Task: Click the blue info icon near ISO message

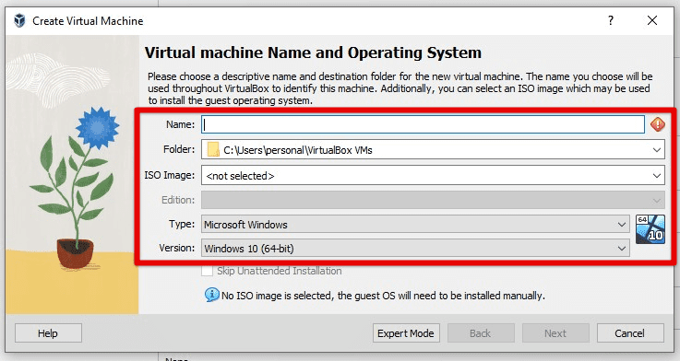Action: click(211, 296)
